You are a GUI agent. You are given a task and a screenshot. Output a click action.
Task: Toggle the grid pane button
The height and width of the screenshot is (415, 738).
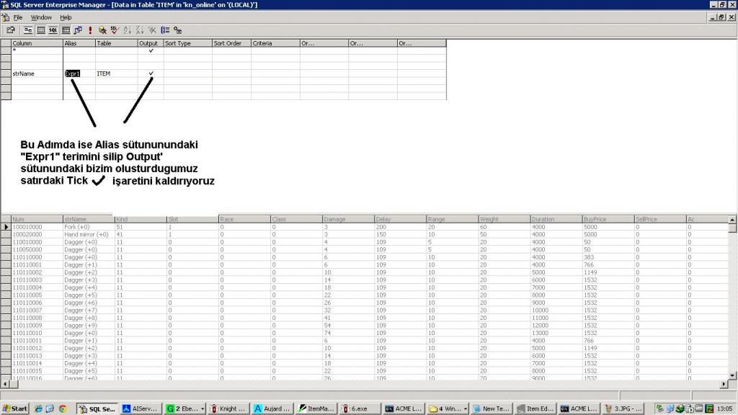(x=41, y=30)
